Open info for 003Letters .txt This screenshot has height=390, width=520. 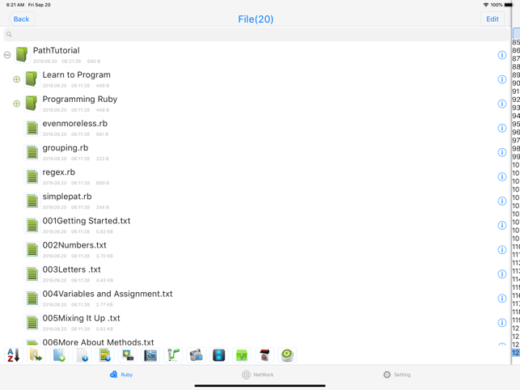[501, 273]
